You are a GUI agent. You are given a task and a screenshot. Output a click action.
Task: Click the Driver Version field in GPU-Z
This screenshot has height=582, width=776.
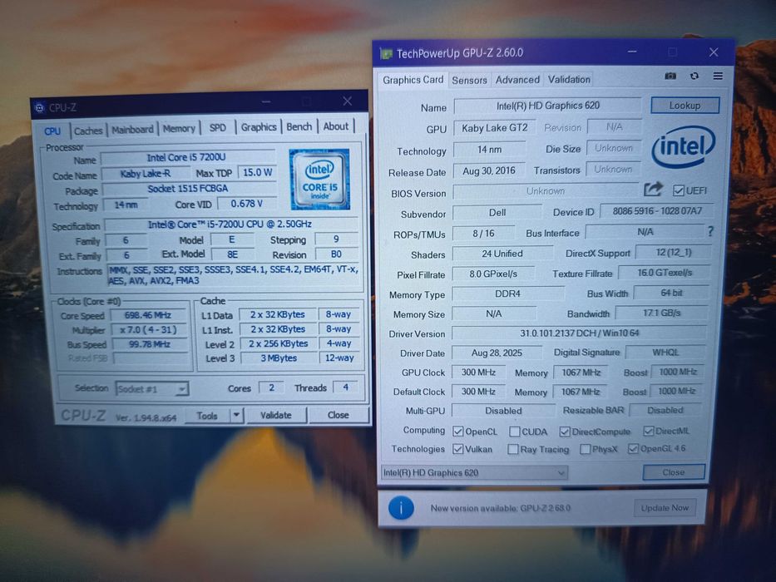[x=579, y=333]
